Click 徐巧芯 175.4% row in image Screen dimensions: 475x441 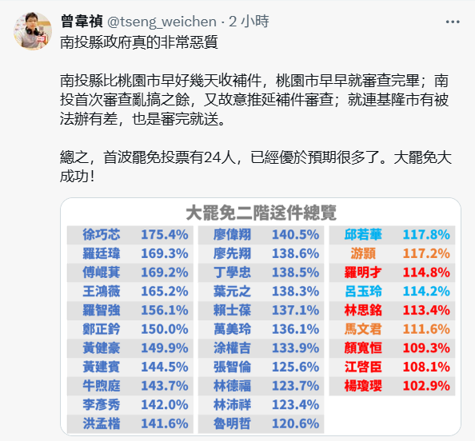coord(130,235)
